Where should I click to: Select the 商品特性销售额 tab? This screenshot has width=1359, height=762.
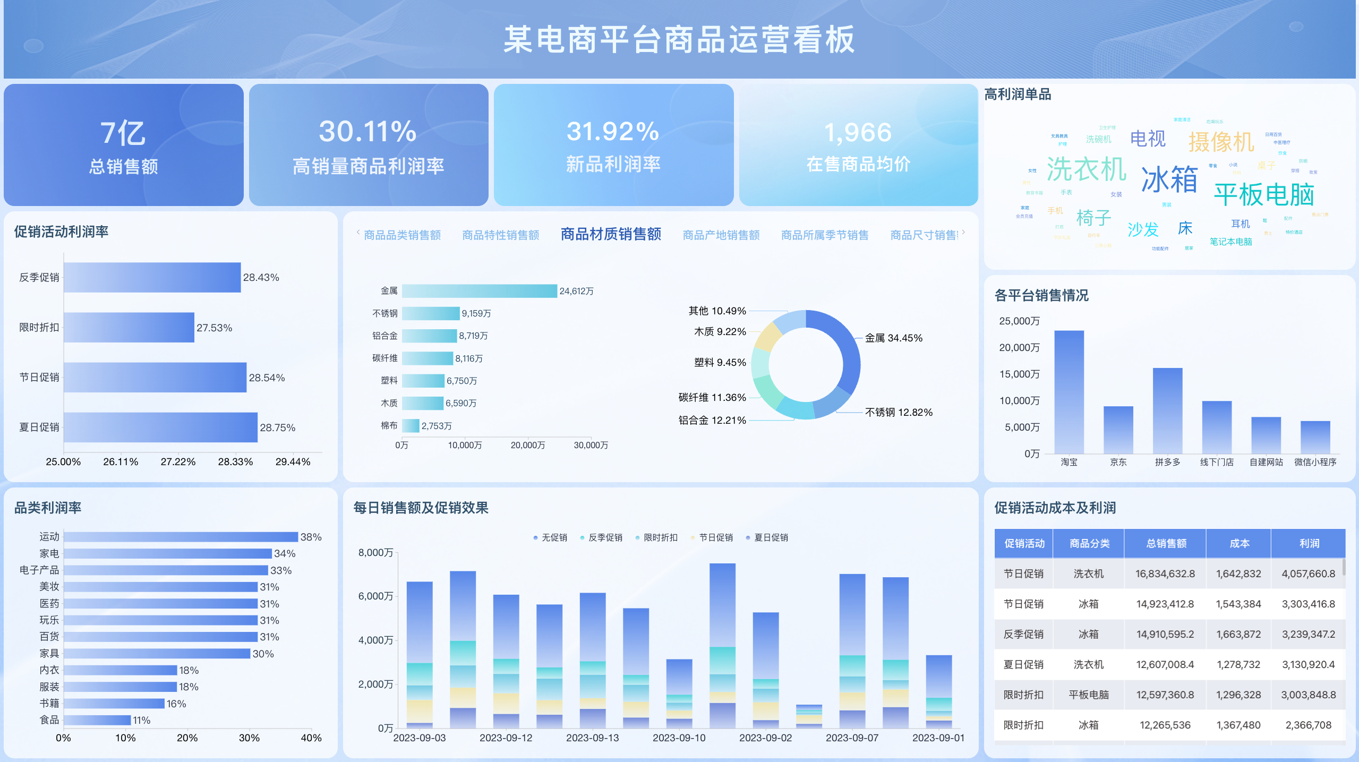pos(500,235)
